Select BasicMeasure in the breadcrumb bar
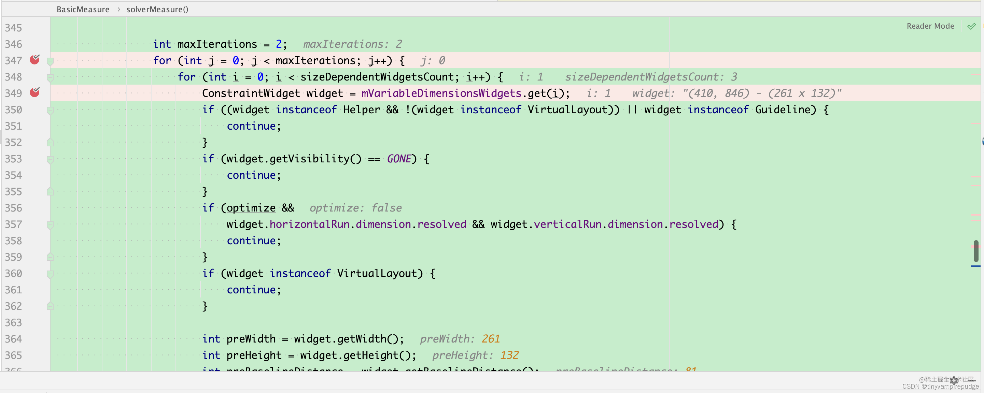The image size is (984, 393). (83, 9)
